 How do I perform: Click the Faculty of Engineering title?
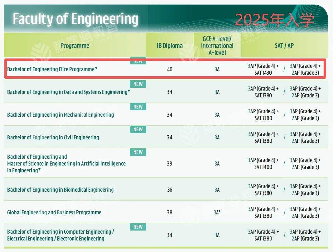[75, 19]
